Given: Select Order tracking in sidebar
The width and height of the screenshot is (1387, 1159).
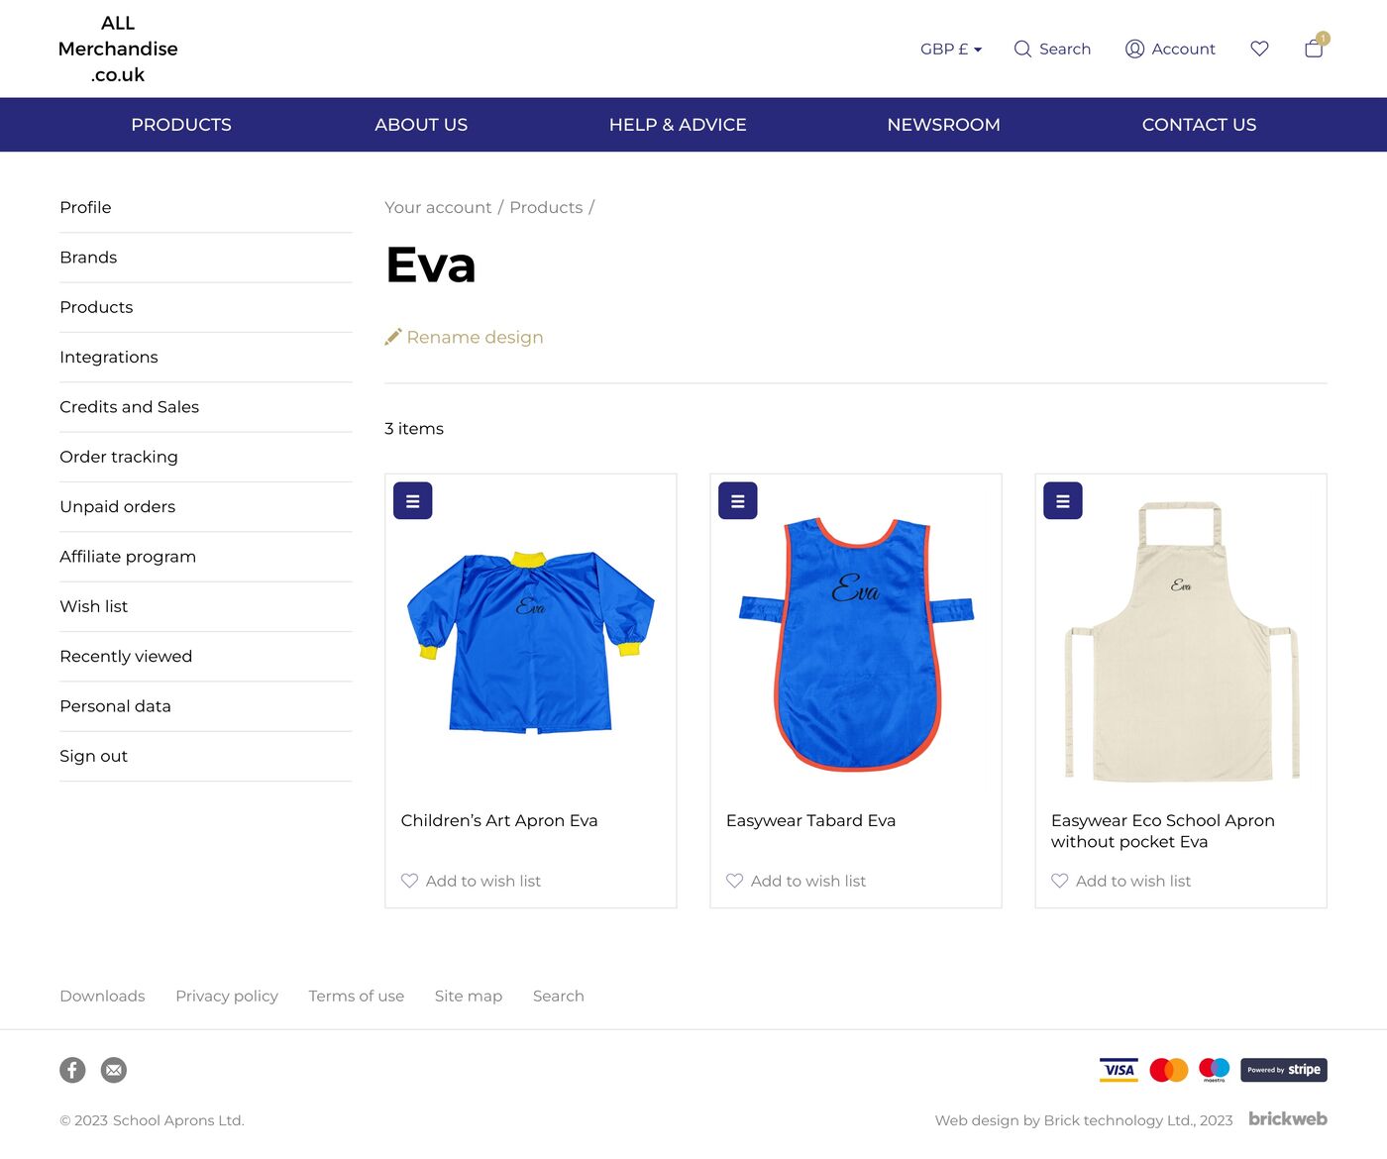Looking at the screenshot, I should tap(119, 457).
